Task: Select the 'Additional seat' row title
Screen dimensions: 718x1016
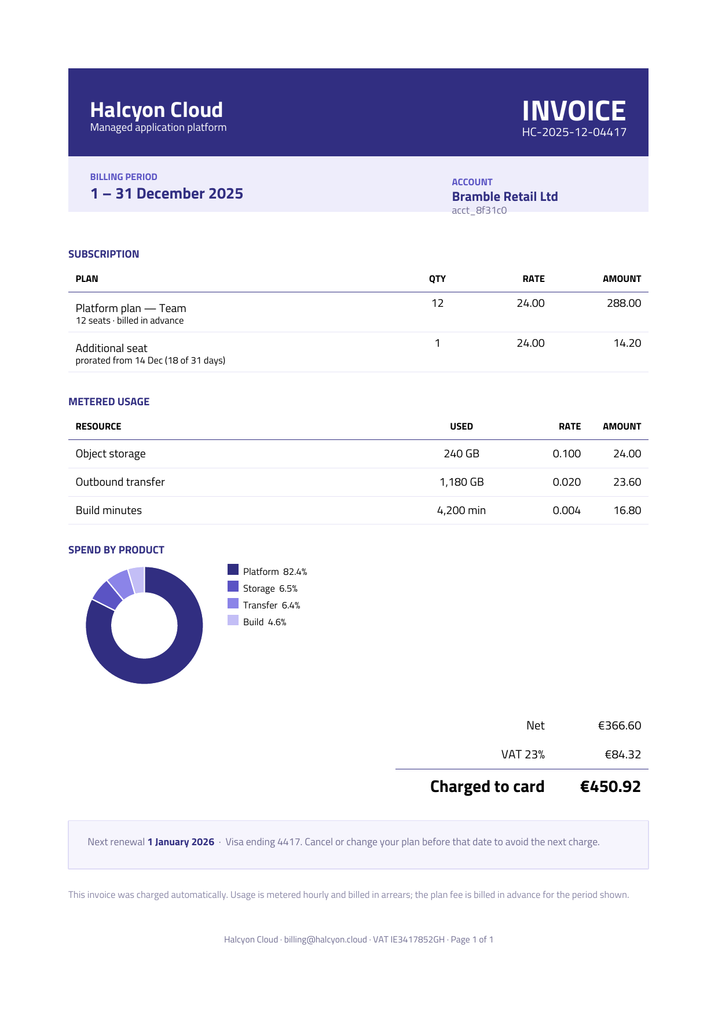Action: (x=111, y=349)
